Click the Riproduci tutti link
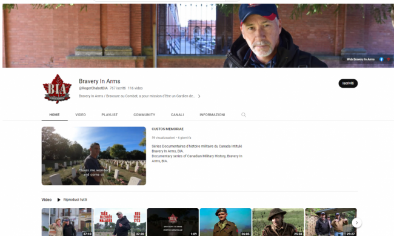The width and height of the screenshot is (394, 236). coord(75,200)
